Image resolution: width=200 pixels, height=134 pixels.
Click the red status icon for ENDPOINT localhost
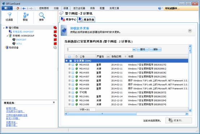(55, 32)
